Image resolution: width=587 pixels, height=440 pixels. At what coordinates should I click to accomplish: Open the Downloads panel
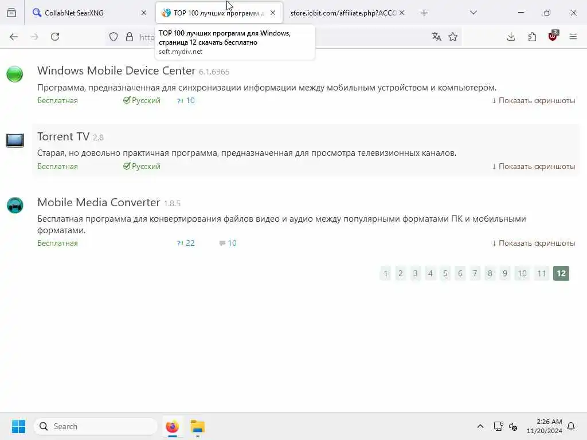(511, 37)
